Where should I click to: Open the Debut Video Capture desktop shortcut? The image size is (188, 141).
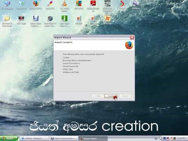[x=36, y=21]
